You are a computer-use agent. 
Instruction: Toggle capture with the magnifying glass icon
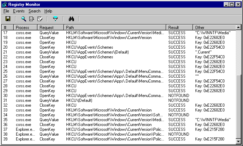coord(24,19)
